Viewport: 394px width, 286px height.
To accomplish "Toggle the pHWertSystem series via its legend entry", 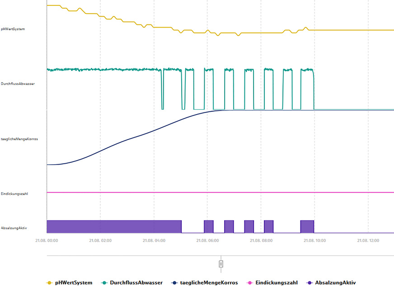I will [x=74, y=282].
